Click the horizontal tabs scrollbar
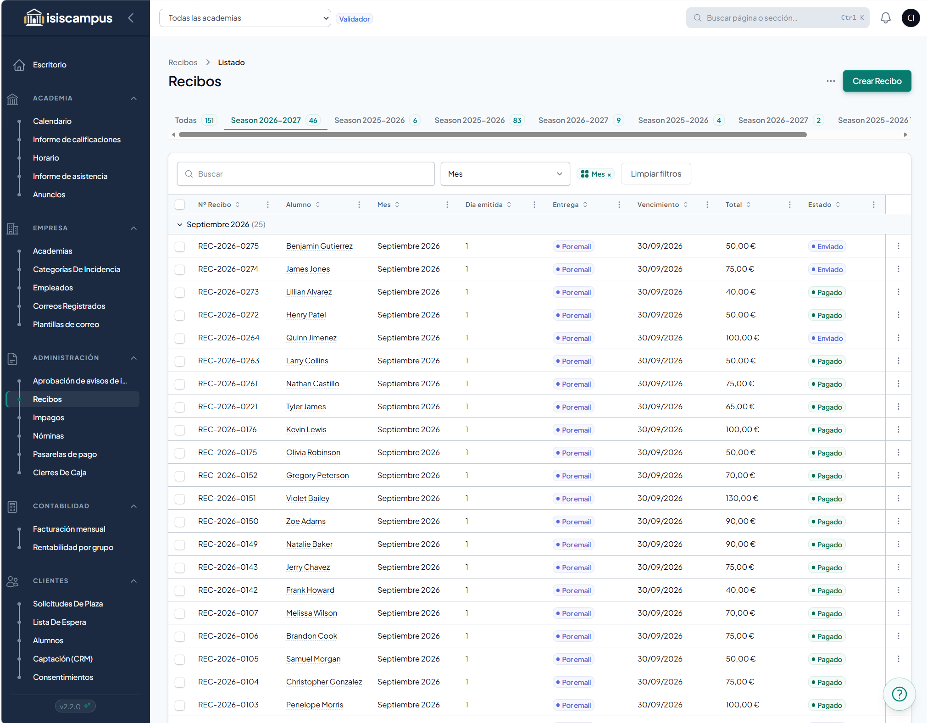Screen dimensions: 927x723 point(493,134)
